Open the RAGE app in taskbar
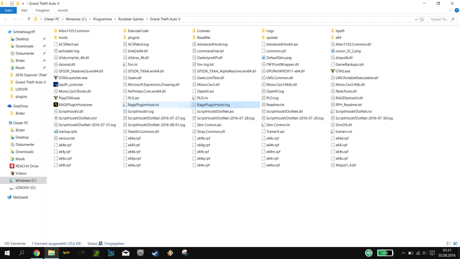This screenshot has width=460, height=259. point(66,253)
